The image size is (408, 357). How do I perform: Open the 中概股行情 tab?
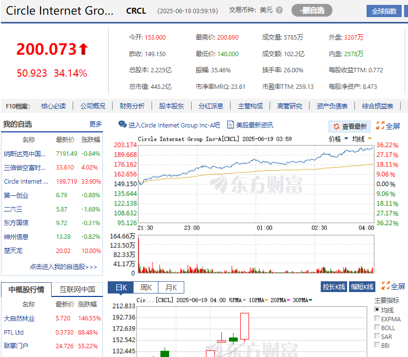[26, 290]
